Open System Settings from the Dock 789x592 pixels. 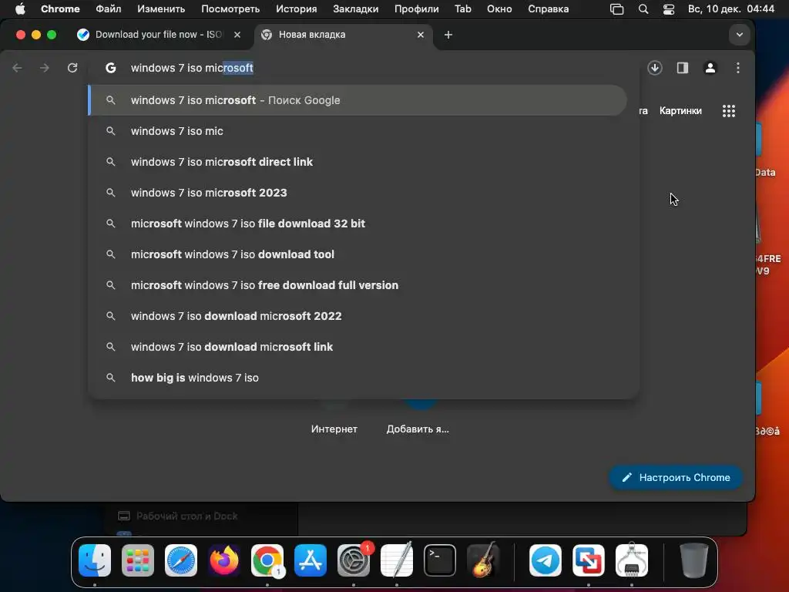pyautogui.click(x=353, y=560)
